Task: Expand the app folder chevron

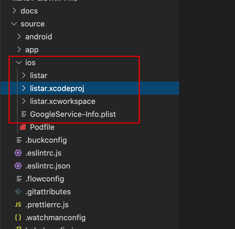Action: point(19,49)
